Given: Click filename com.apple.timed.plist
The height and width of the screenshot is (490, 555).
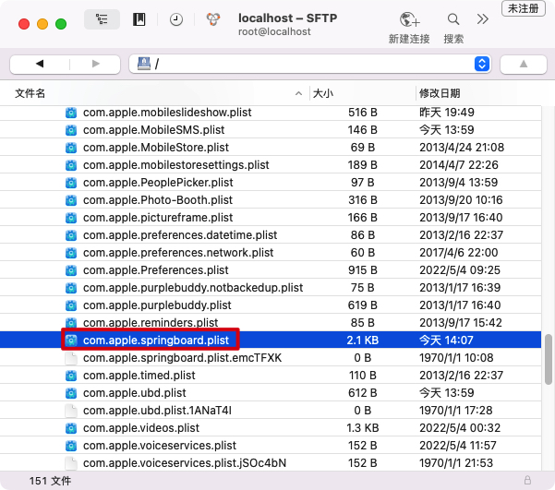Looking at the screenshot, I should click(139, 376).
